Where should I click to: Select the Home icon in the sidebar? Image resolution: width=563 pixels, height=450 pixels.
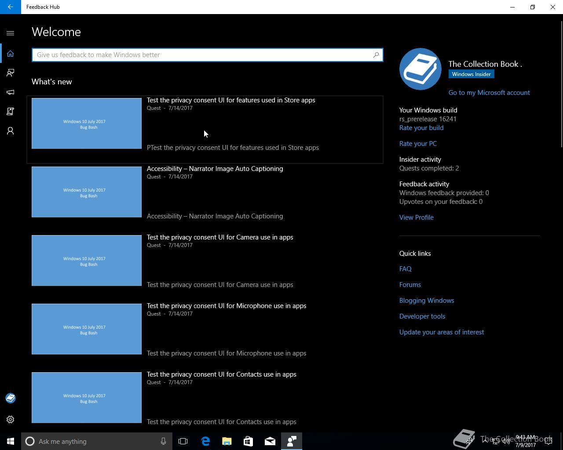(x=11, y=54)
